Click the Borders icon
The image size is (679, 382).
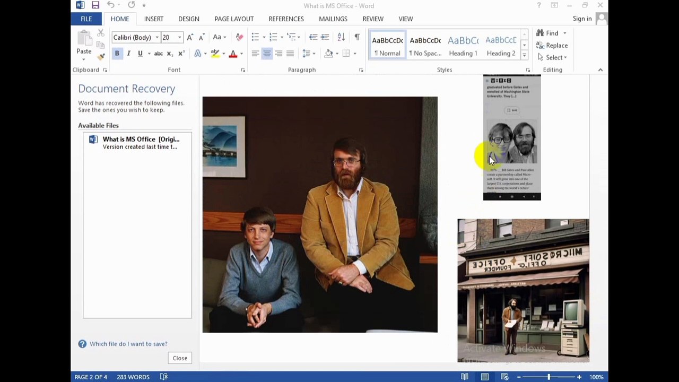[346, 54]
